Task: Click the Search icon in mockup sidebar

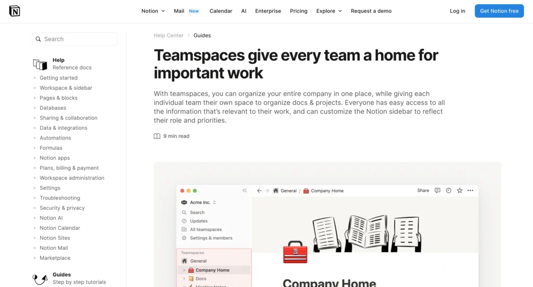Action: (x=184, y=213)
